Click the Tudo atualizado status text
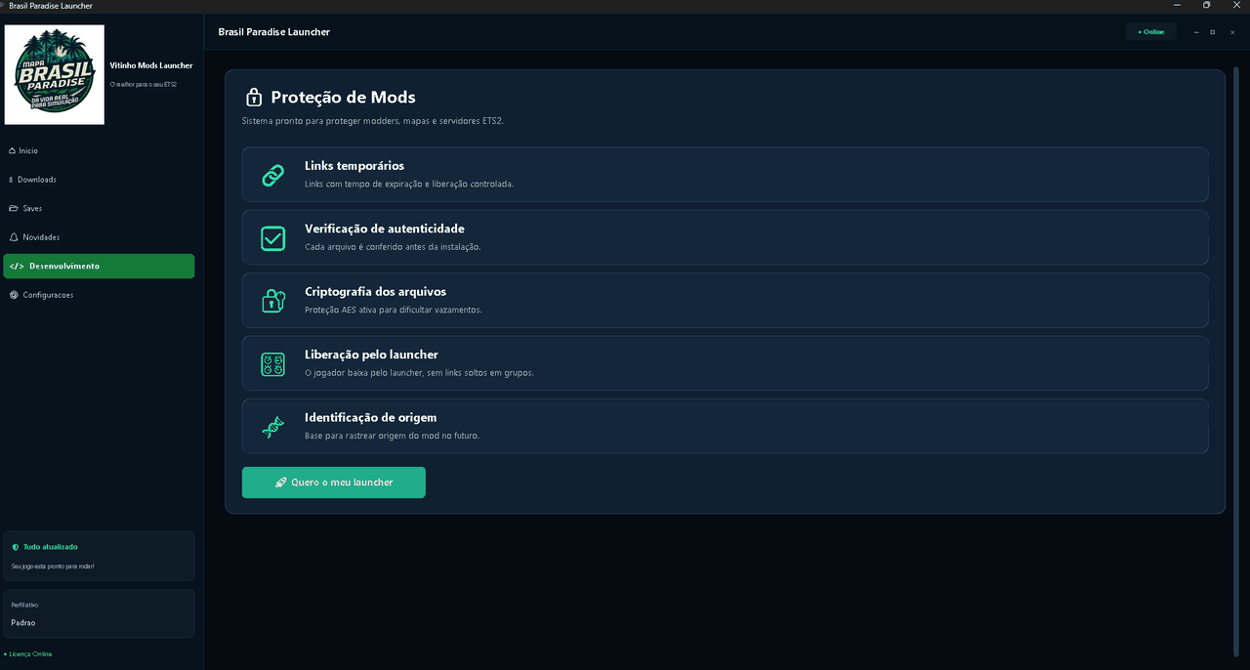Screen dimensions: 1250x670 51,547
